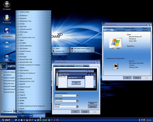Click OK in Display Properties

(75, 112)
